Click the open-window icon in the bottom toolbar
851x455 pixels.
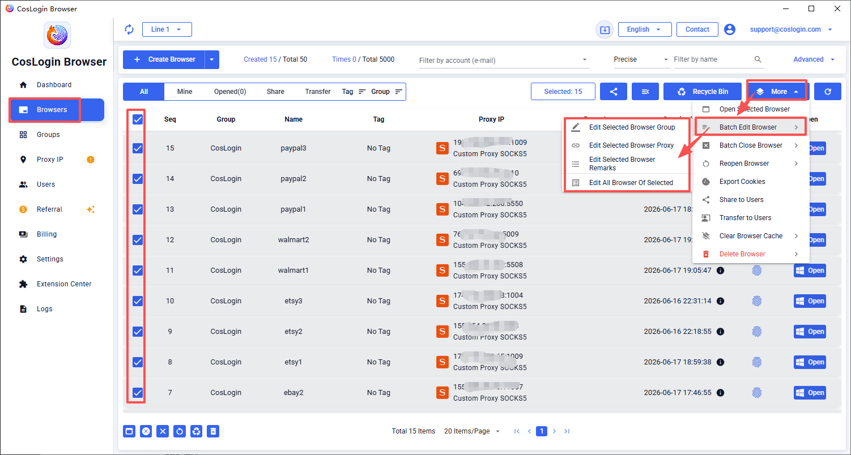129,431
